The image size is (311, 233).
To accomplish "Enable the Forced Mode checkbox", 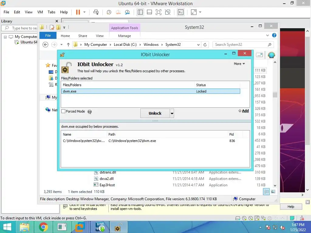I will click(63, 111).
